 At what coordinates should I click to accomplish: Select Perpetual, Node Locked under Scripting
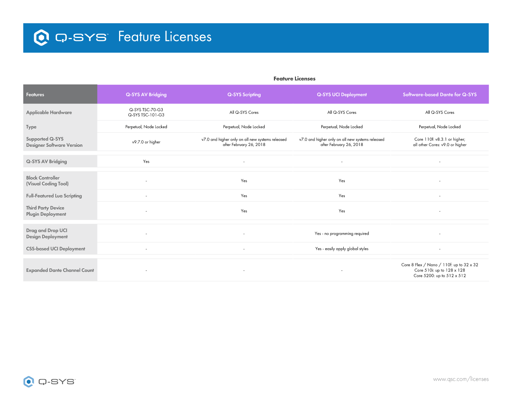tap(244, 127)
